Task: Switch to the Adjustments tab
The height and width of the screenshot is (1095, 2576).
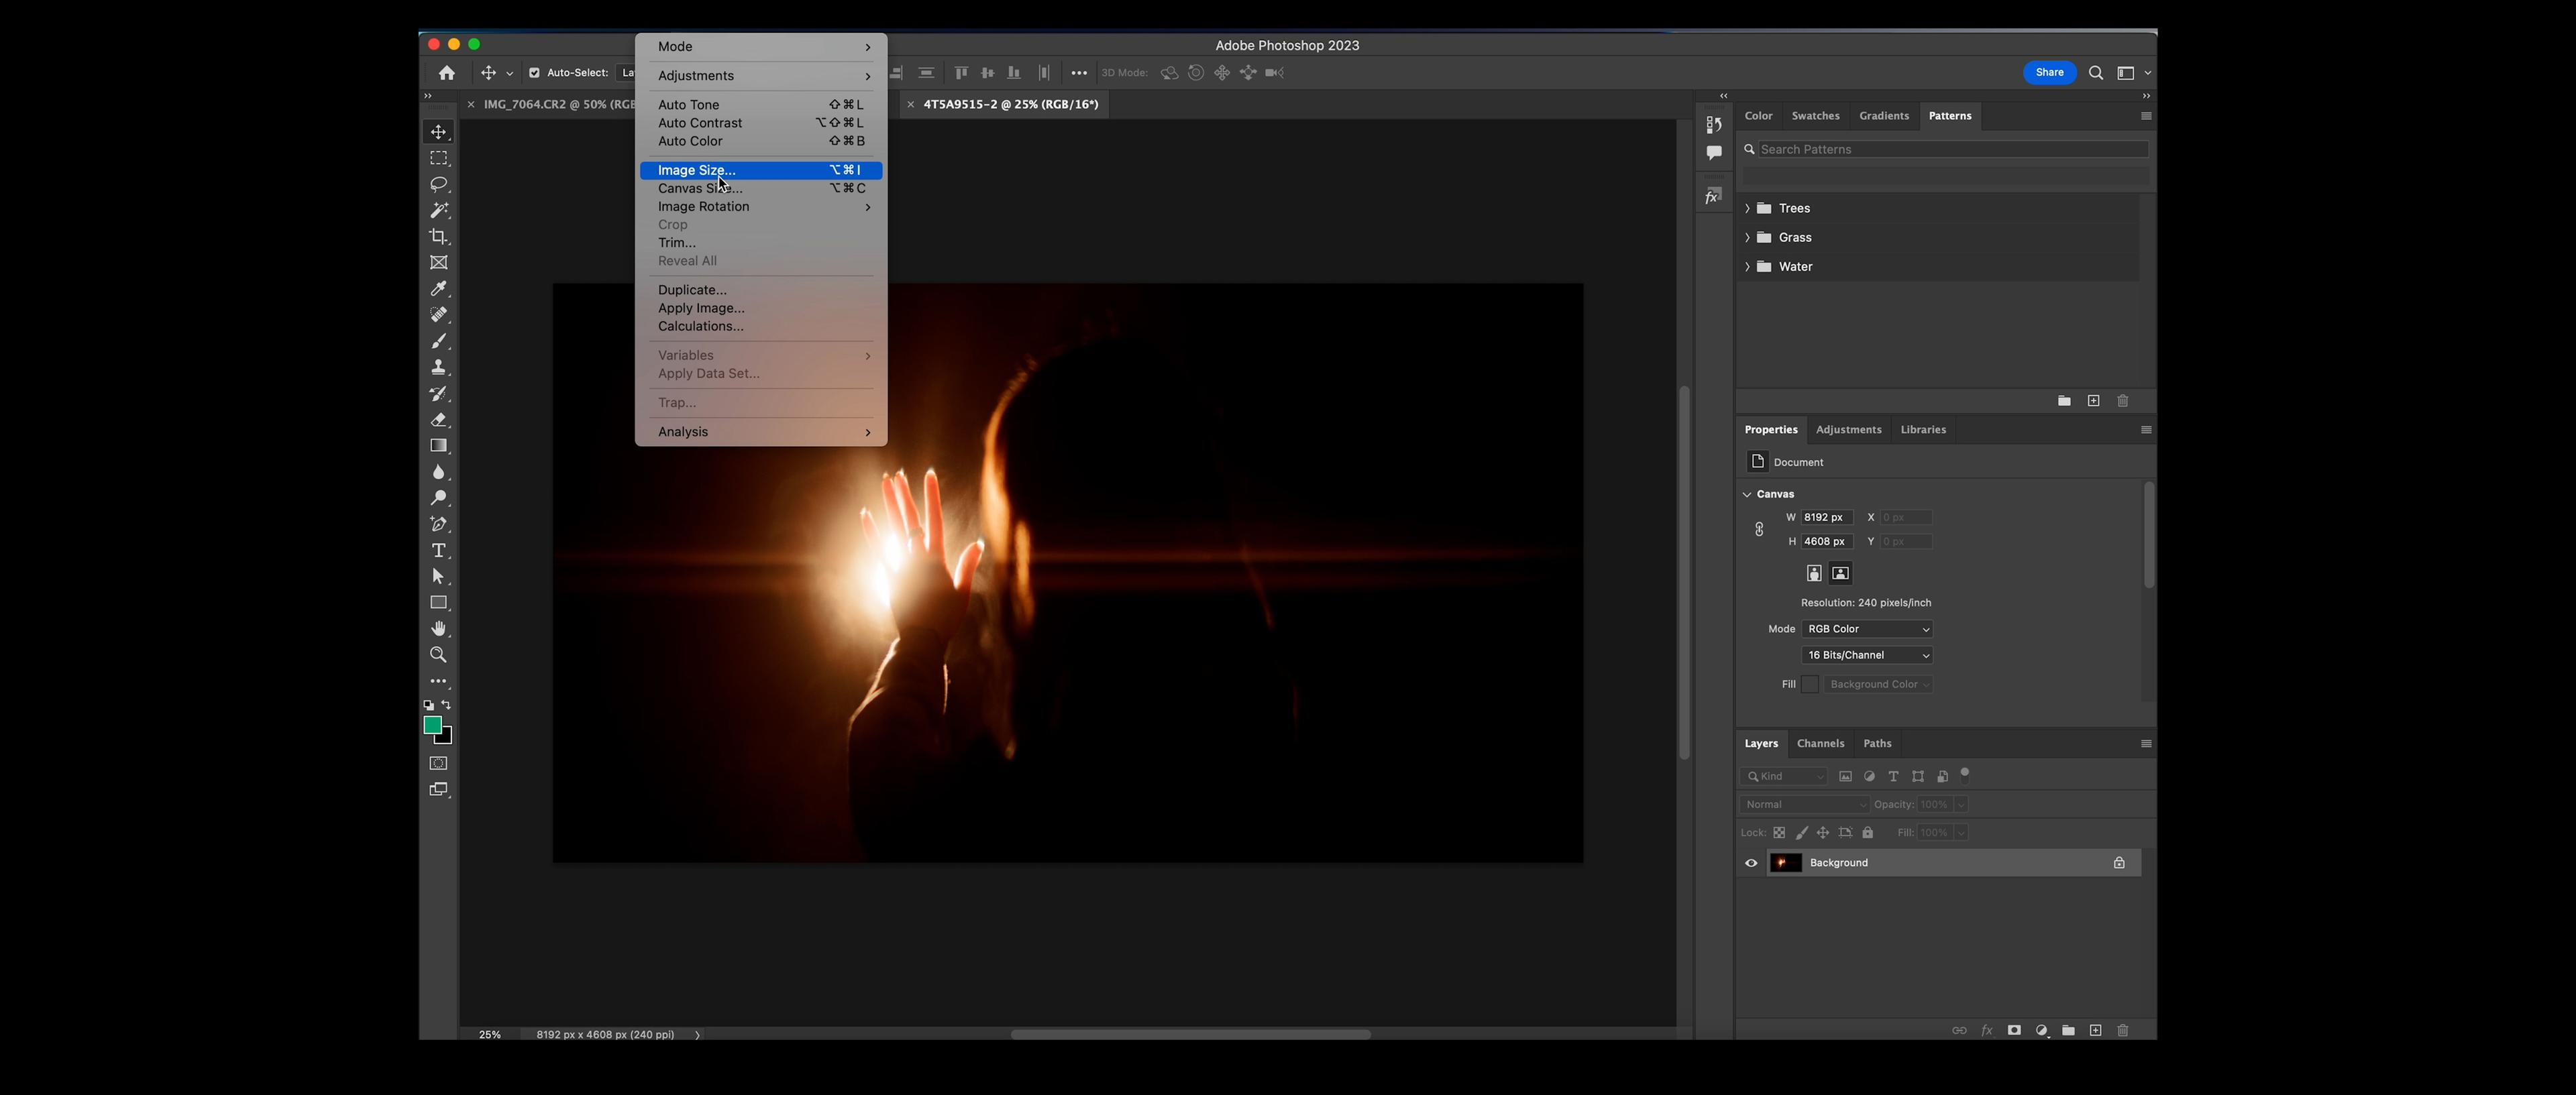Action: pos(1848,428)
